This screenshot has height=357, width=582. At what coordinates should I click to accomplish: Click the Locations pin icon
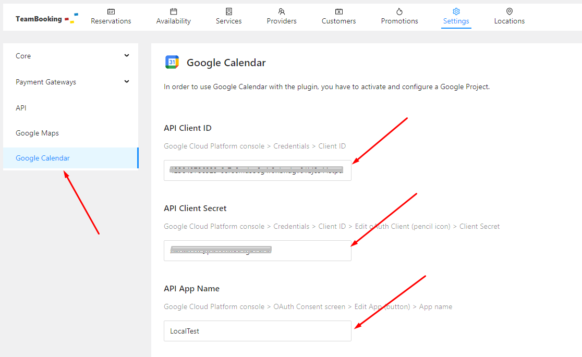(509, 10)
